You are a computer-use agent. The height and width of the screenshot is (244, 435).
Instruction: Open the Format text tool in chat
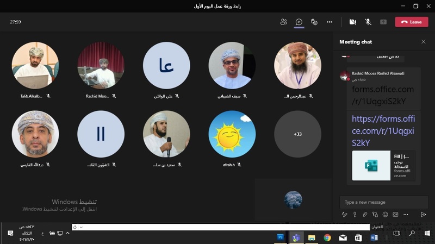click(x=344, y=214)
